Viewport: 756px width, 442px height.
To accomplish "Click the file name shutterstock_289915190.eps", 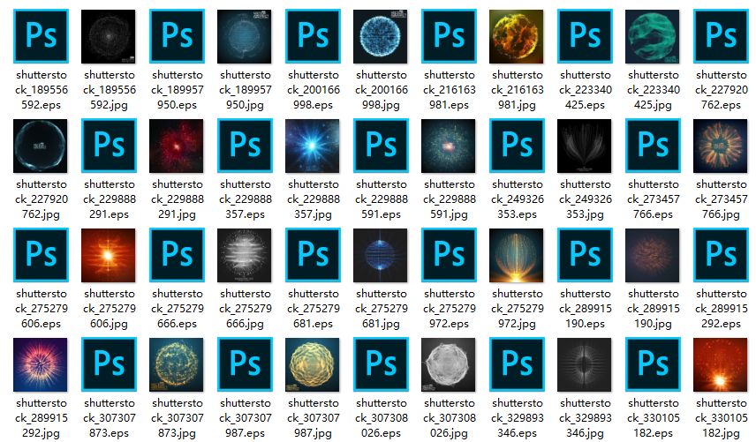I will click(585, 309).
